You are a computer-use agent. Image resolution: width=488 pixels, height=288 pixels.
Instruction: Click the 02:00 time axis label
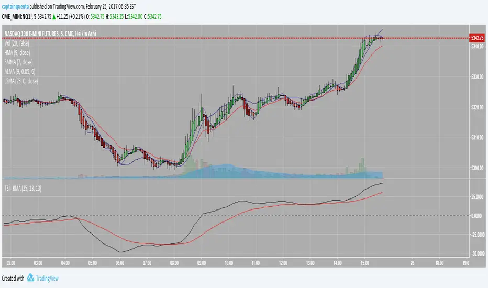coord(11,263)
